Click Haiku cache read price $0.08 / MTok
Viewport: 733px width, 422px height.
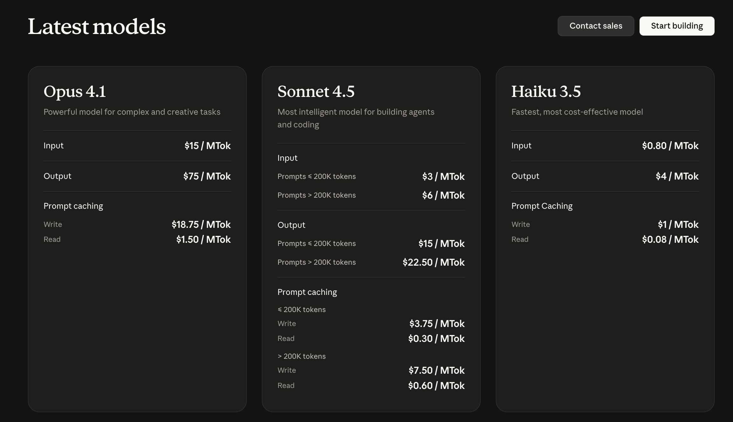(670, 239)
